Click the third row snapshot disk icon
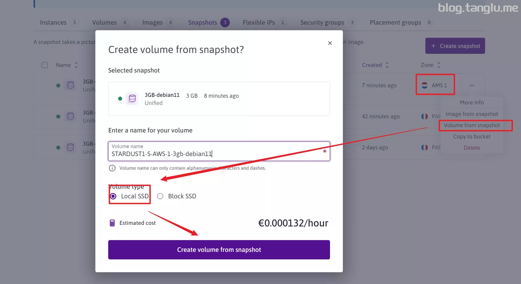The image size is (521, 284). (x=70, y=147)
